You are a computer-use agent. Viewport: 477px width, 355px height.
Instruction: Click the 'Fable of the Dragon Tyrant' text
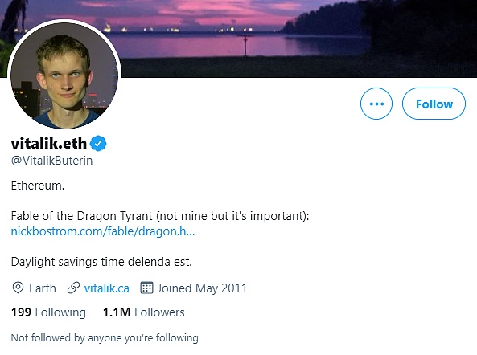pyautogui.click(x=81, y=216)
